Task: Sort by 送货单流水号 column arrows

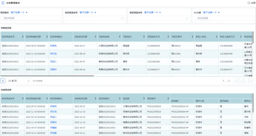Action: coord(23,37)
